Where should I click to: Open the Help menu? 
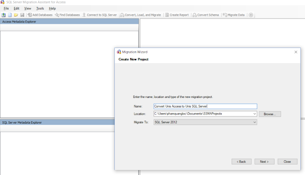[52, 9]
